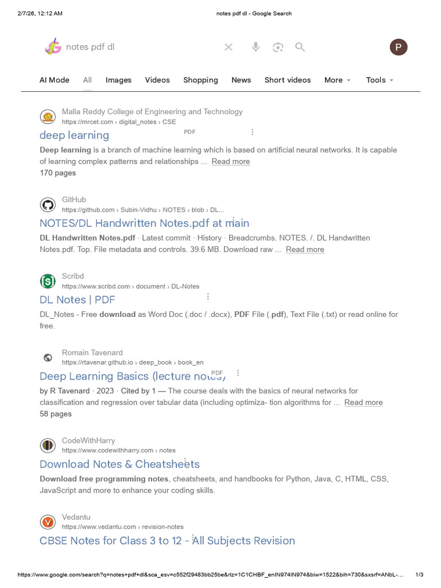This screenshot has height=588, width=441.
Task: Open the account avatar labeled P
Action: (x=399, y=47)
